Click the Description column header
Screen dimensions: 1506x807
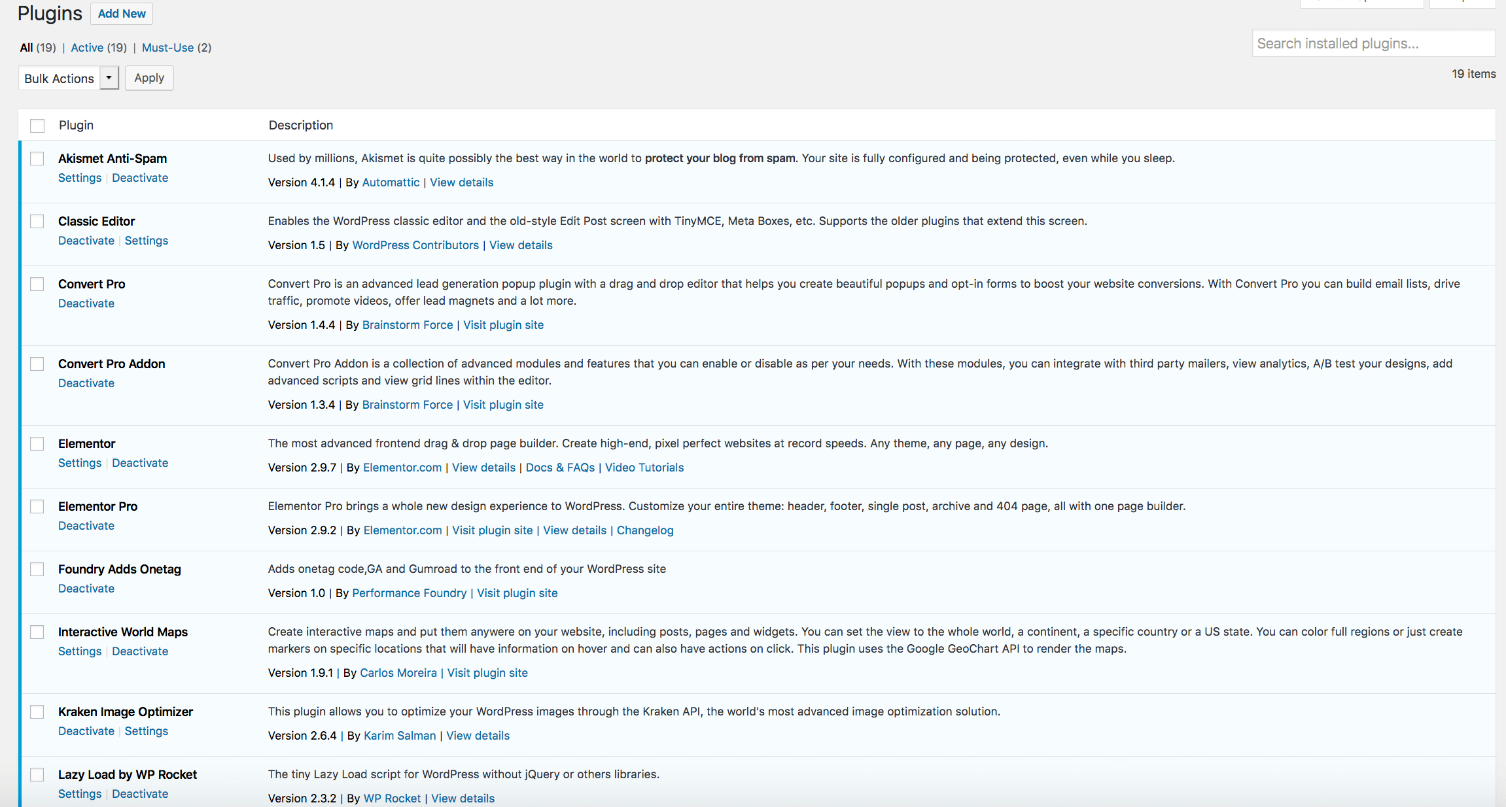click(301, 125)
